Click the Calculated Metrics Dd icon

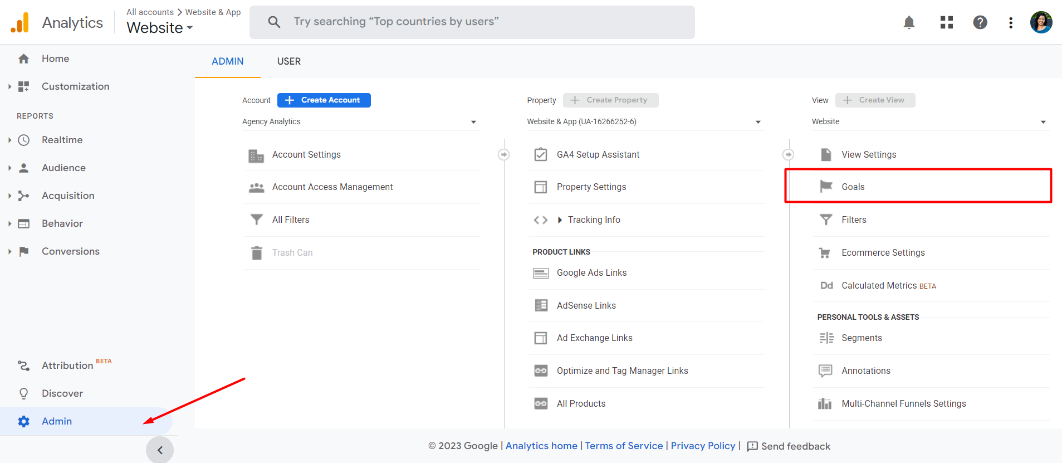(826, 285)
